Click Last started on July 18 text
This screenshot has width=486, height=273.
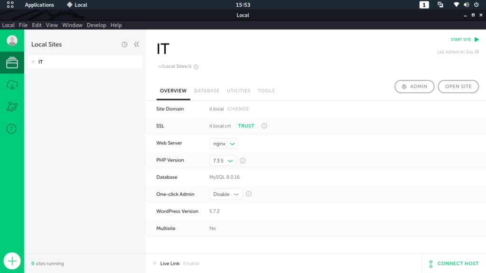[458, 52]
